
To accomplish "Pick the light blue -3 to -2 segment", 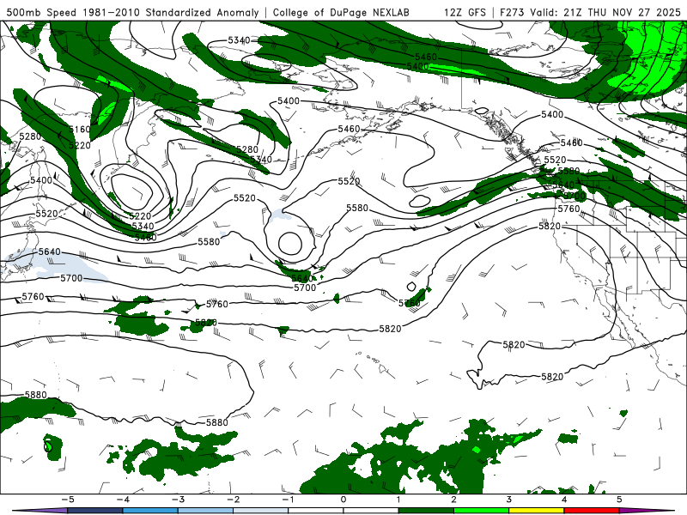I will coord(205,511).
